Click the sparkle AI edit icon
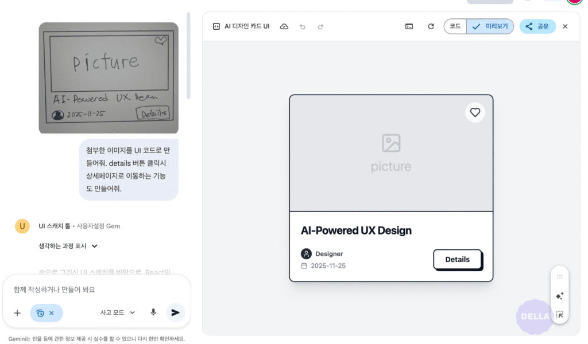 pyautogui.click(x=559, y=296)
